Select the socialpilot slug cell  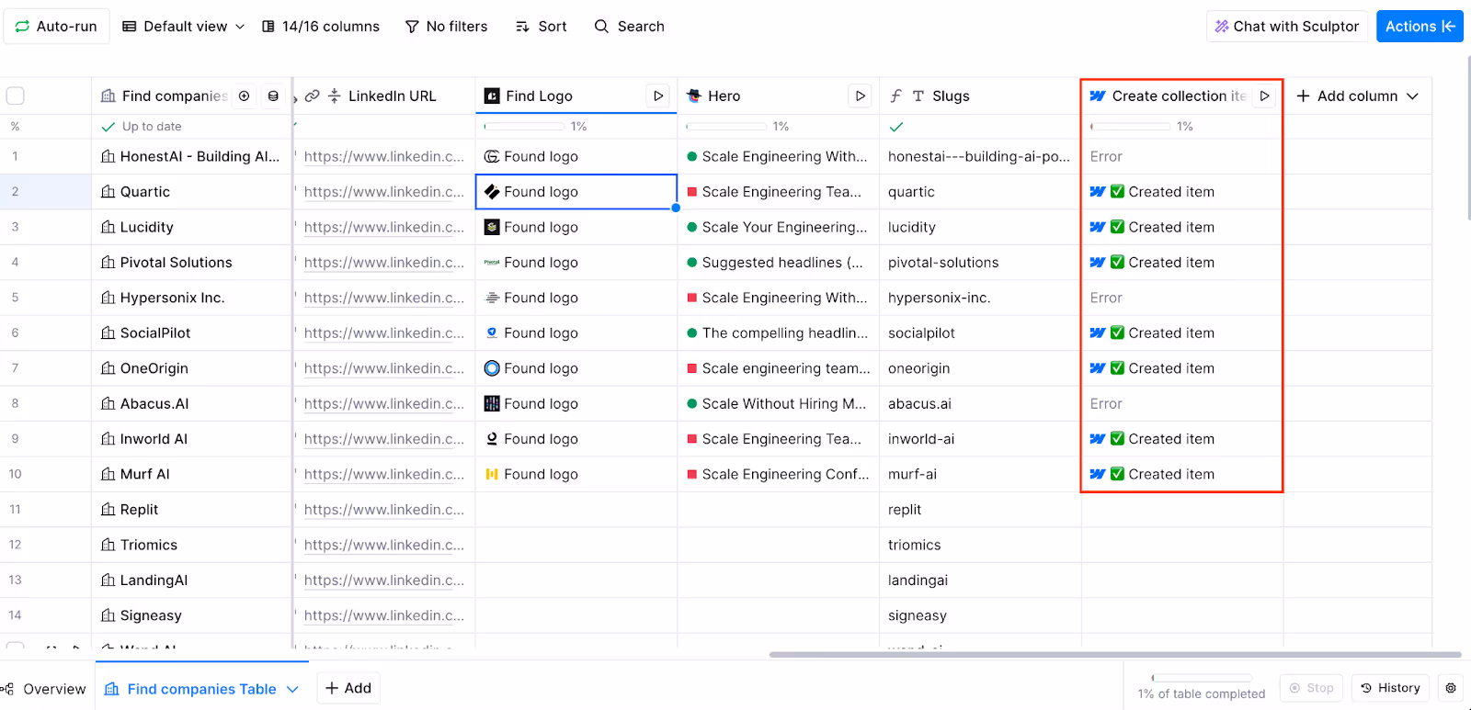[x=980, y=333]
